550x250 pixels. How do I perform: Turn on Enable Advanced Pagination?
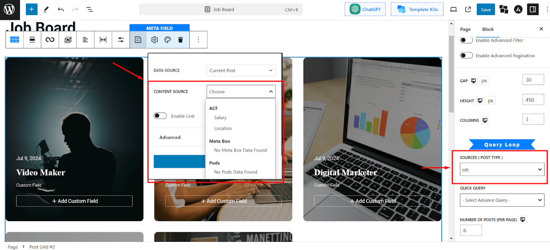[x=466, y=55]
